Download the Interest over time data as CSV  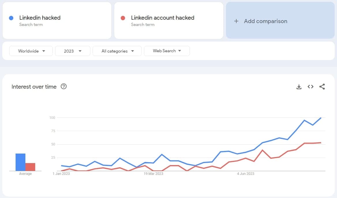pyautogui.click(x=299, y=87)
